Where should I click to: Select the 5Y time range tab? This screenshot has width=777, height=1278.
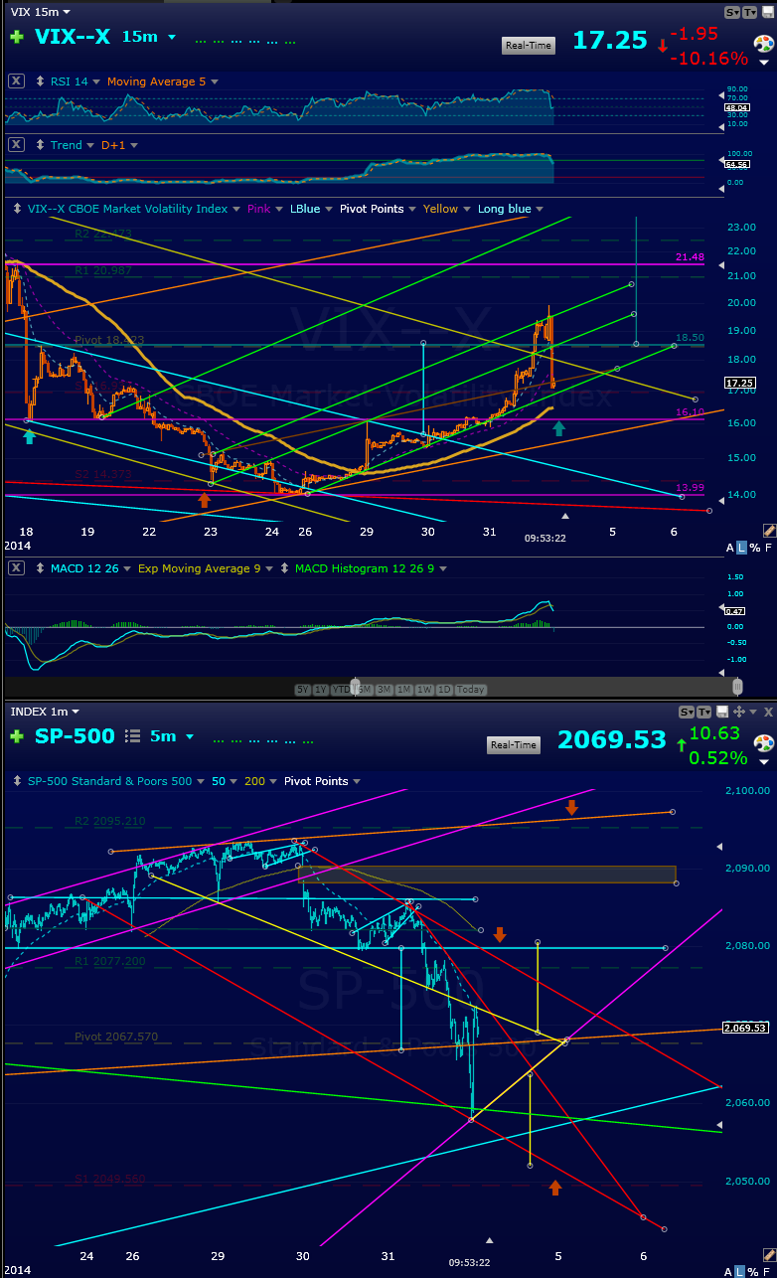click(303, 690)
